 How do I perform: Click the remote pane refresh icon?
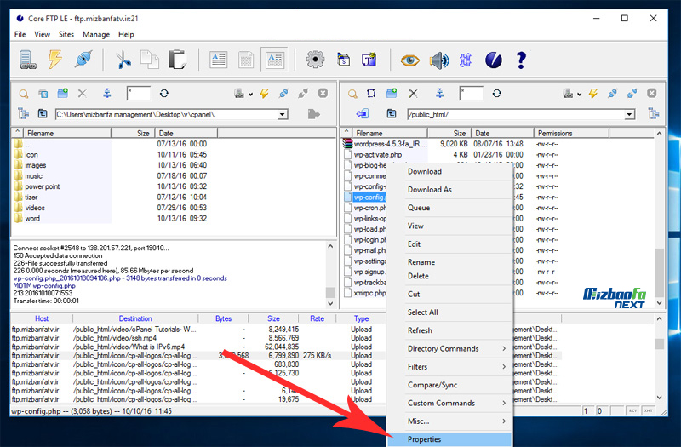pos(497,93)
